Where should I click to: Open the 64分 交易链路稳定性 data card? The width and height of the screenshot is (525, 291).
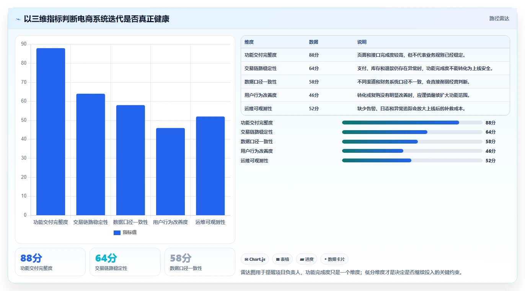point(125,262)
